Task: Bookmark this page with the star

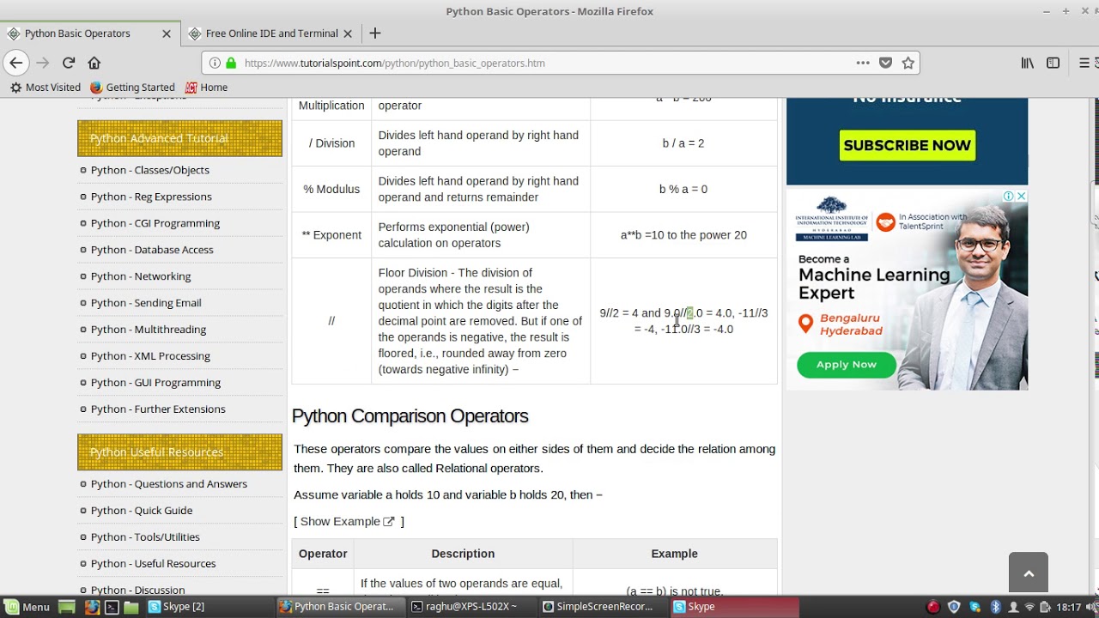Action: pos(908,63)
